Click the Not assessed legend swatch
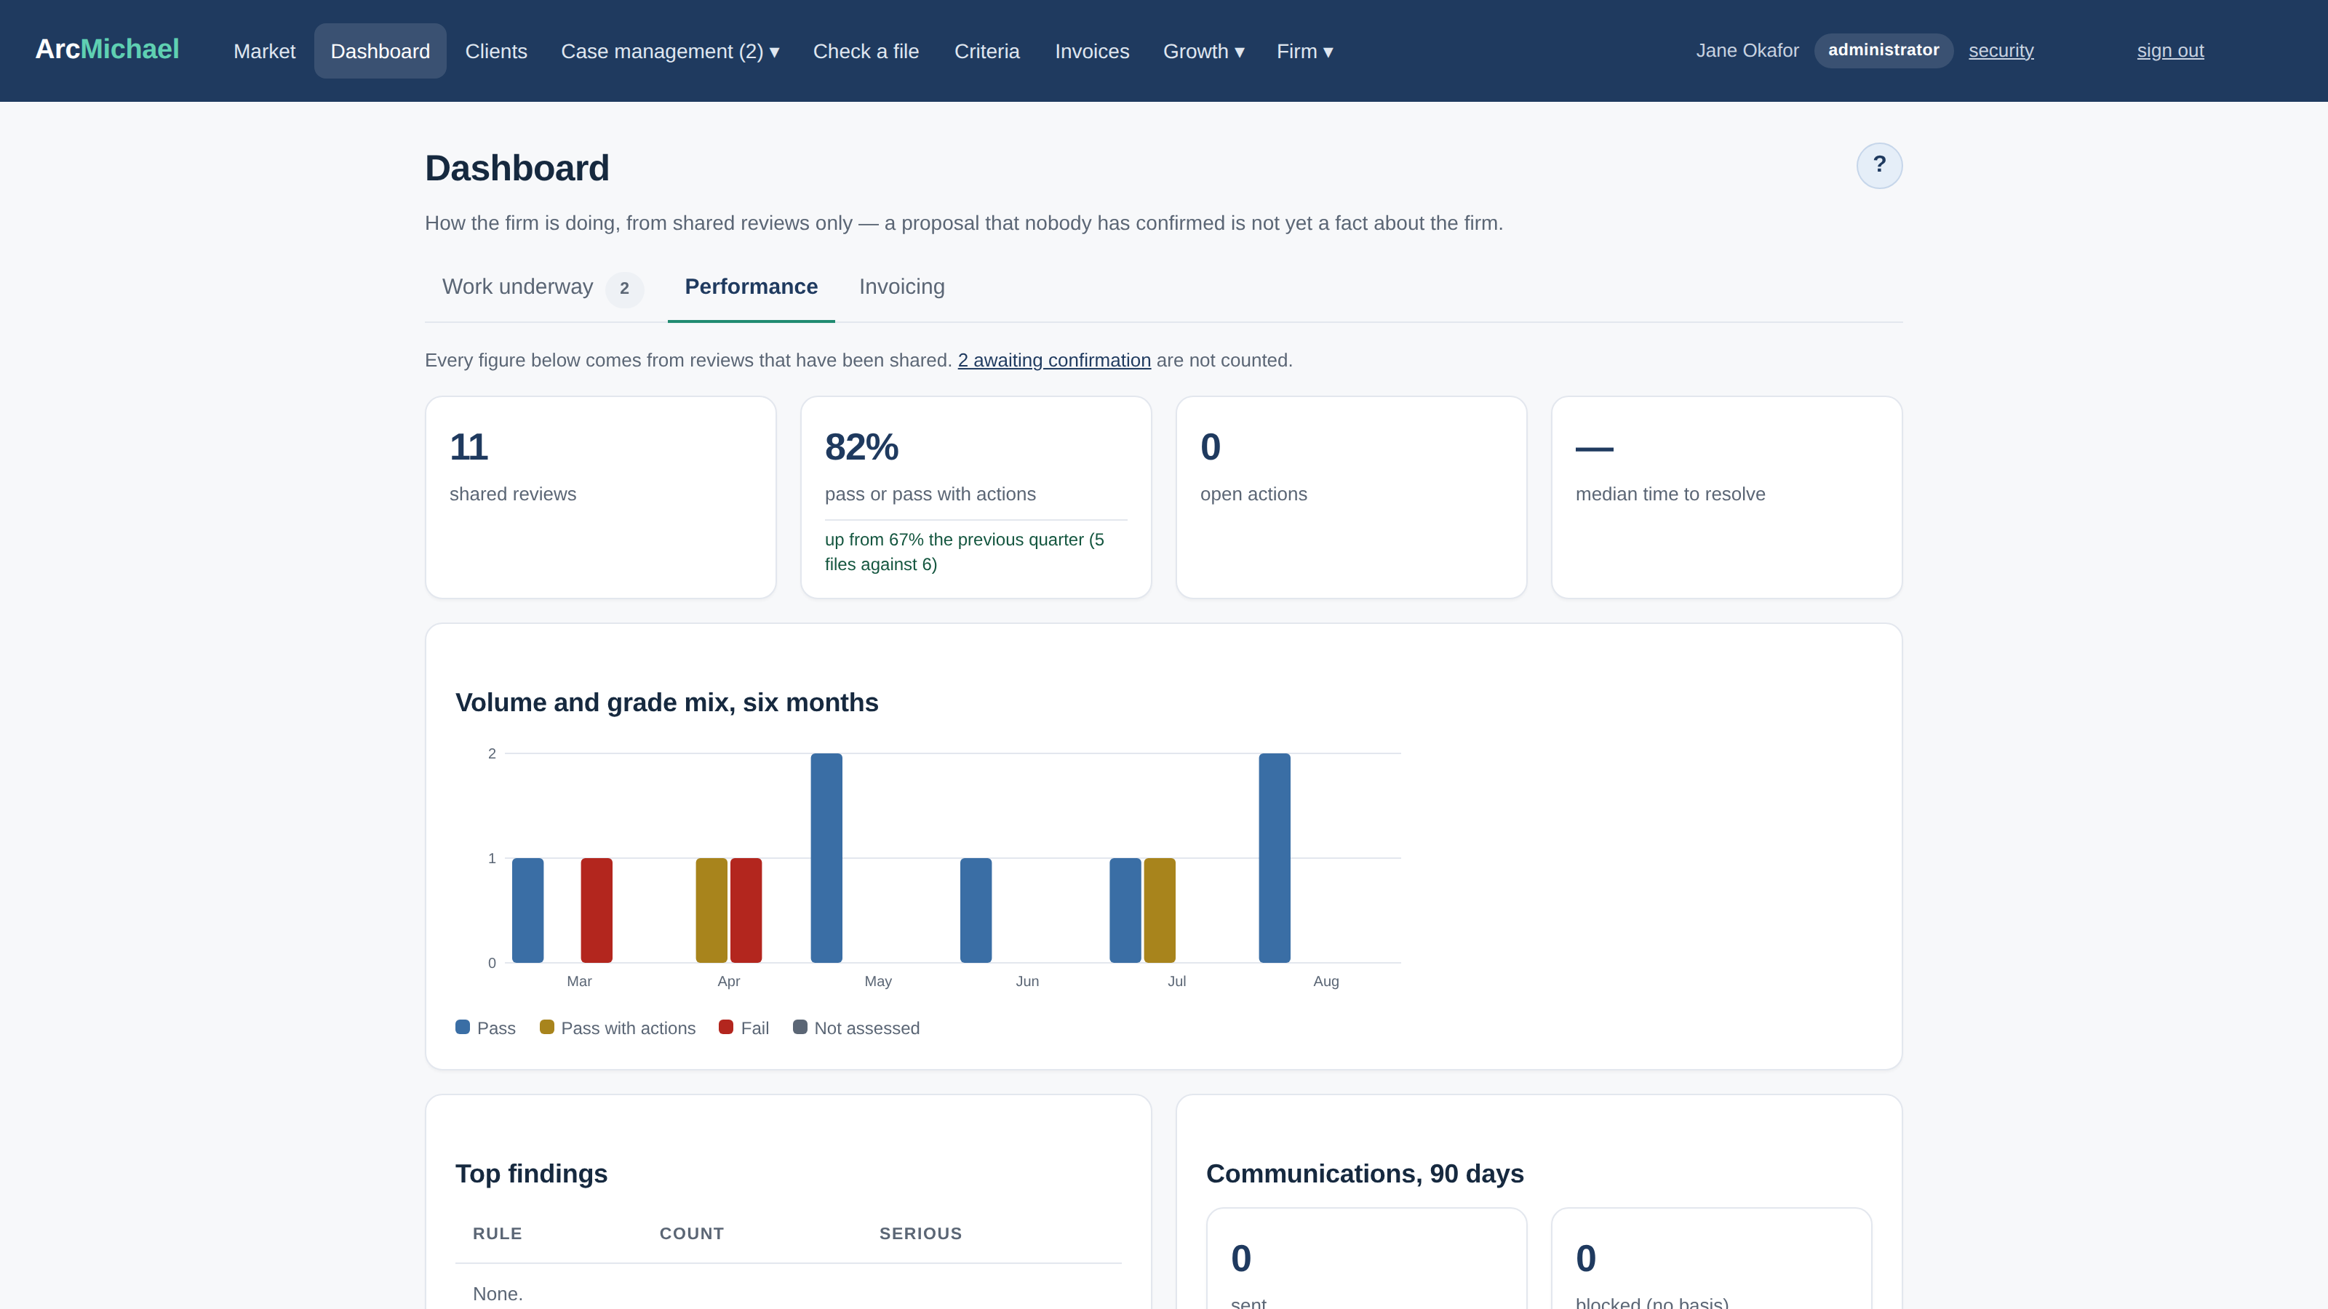The height and width of the screenshot is (1309, 2328). pos(800,1027)
